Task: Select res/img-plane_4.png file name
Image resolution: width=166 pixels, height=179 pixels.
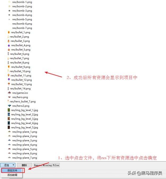Action: [25, 145]
